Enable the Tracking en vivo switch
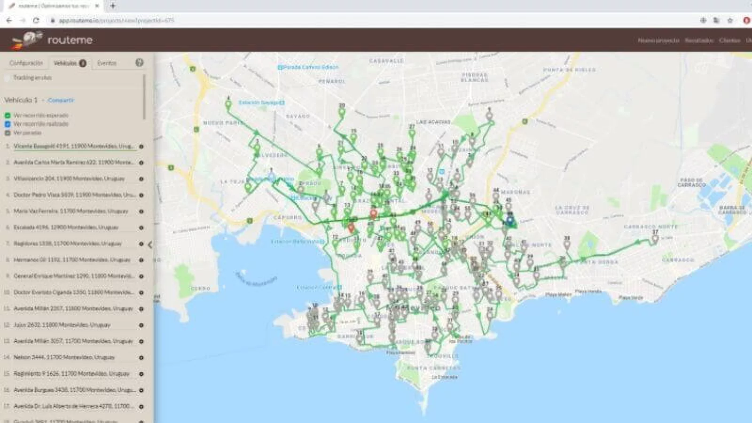This screenshot has width=752, height=423. tap(7, 78)
